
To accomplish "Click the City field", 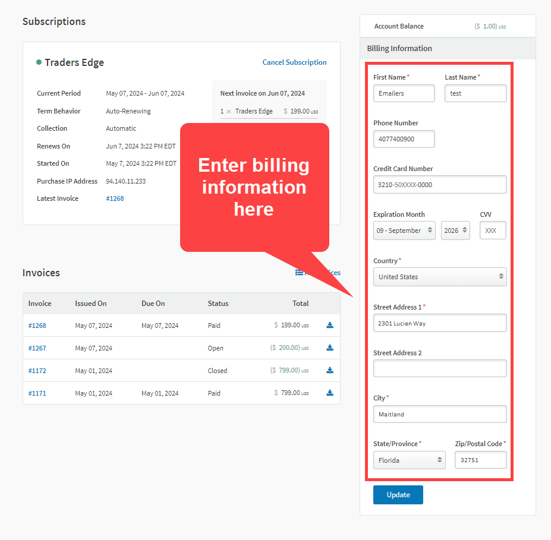I will coord(440,414).
